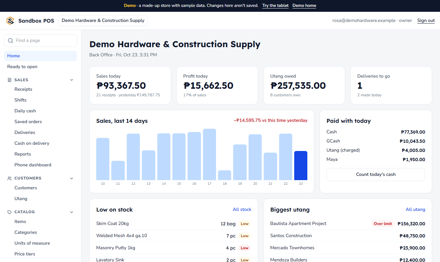Follow the Demo home link
The height and width of the screenshot is (262, 440).
pos(304,6)
